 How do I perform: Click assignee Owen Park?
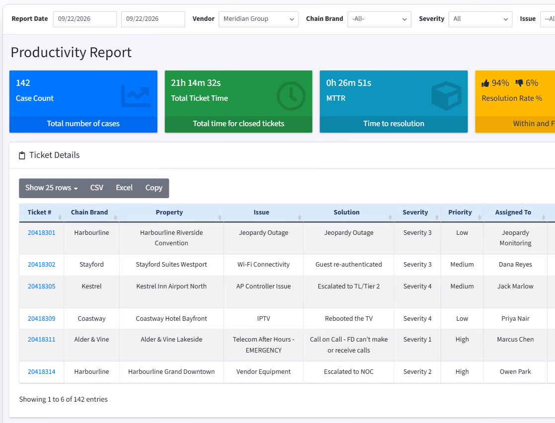pos(515,372)
